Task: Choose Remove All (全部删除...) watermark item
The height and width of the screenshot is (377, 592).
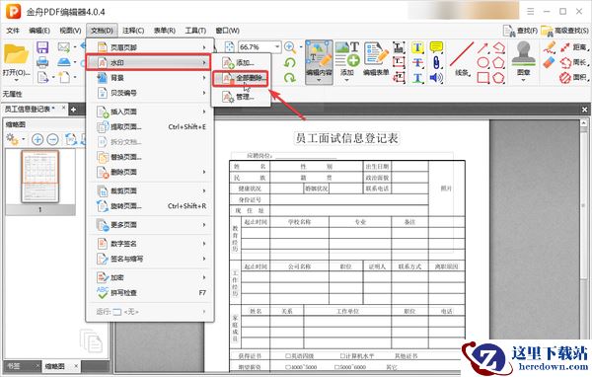Action: coord(241,78)
